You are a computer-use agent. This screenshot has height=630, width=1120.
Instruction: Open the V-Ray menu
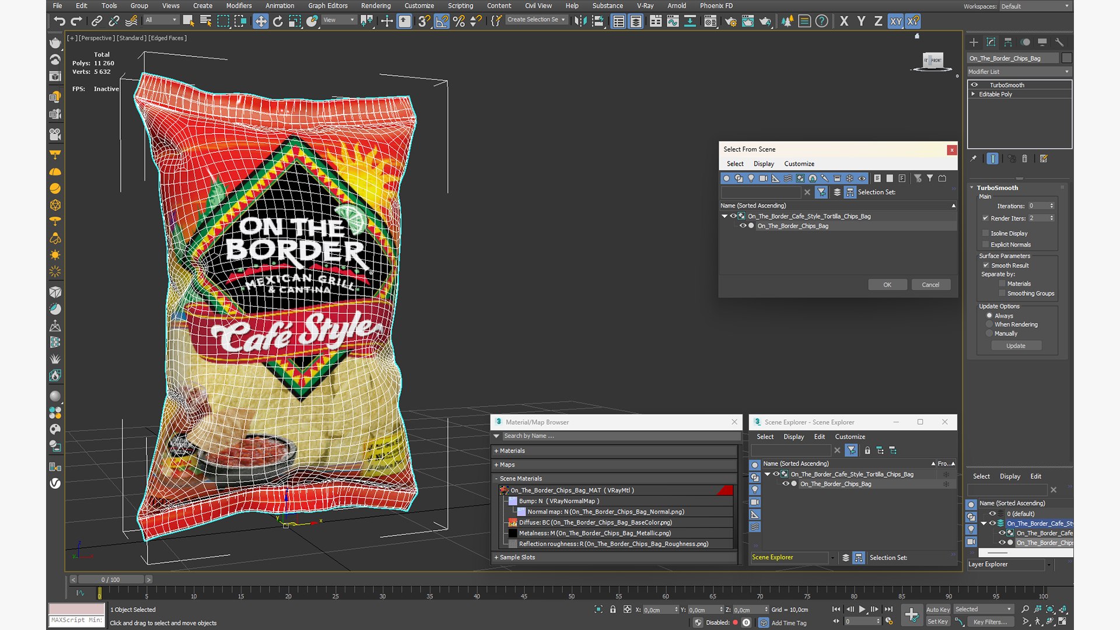(x=645, y=6)
